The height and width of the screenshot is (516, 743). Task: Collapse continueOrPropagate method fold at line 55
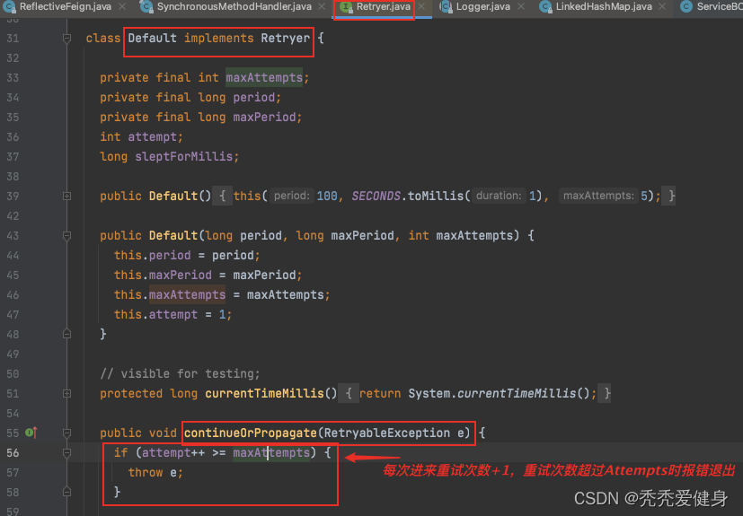pos(66,433)
